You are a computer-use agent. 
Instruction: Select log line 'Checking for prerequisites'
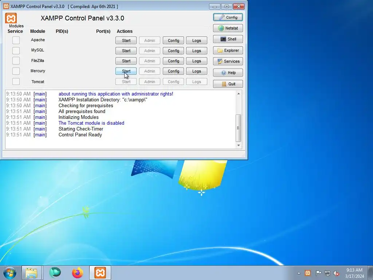(86, 105)
